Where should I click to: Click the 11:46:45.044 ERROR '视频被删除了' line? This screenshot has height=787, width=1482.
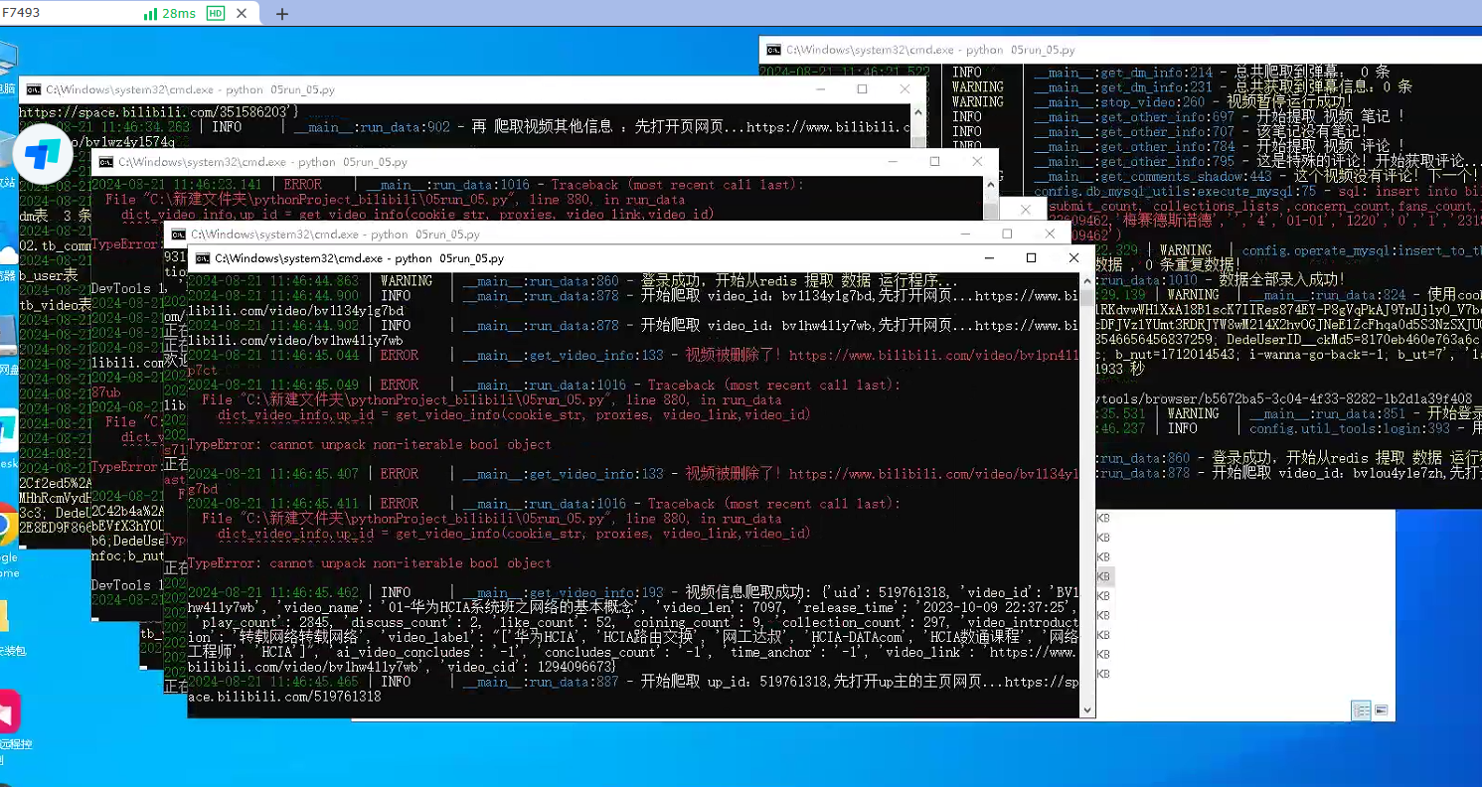(x=633, y=355)
